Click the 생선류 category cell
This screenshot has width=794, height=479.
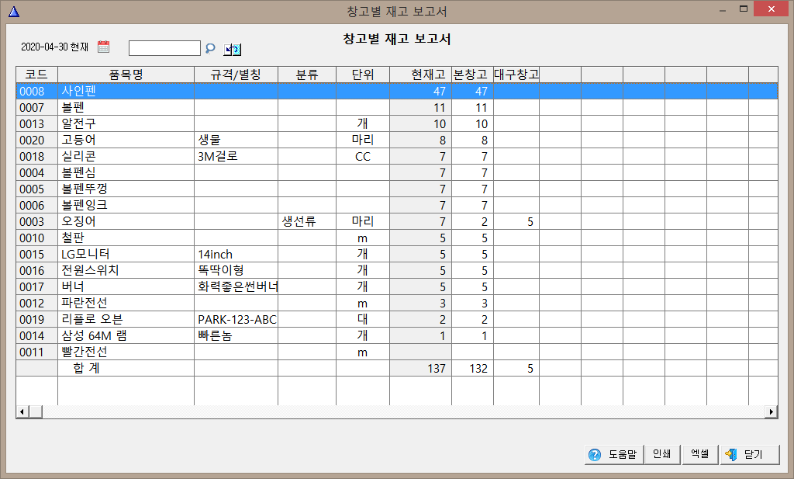pos(307,221)
